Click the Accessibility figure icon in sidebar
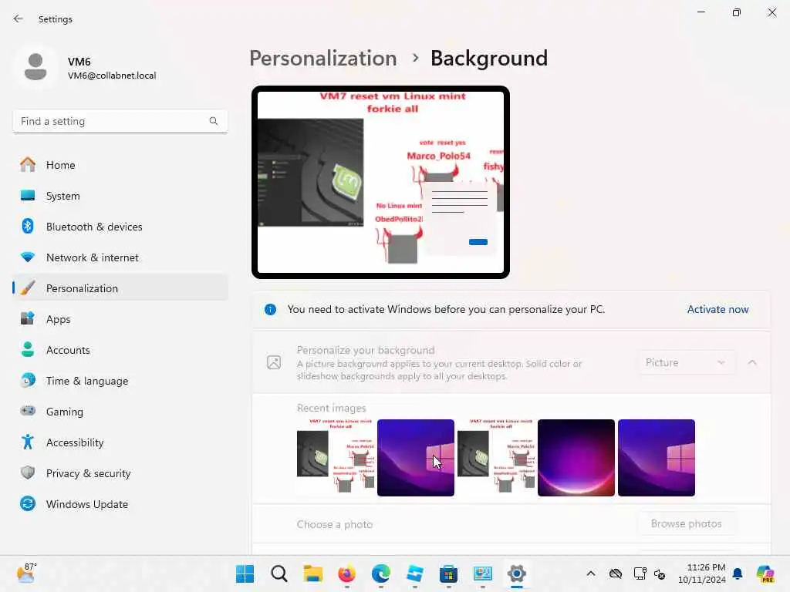The width and height of the screenshot is (790, 592). click(x=28, y=442)
